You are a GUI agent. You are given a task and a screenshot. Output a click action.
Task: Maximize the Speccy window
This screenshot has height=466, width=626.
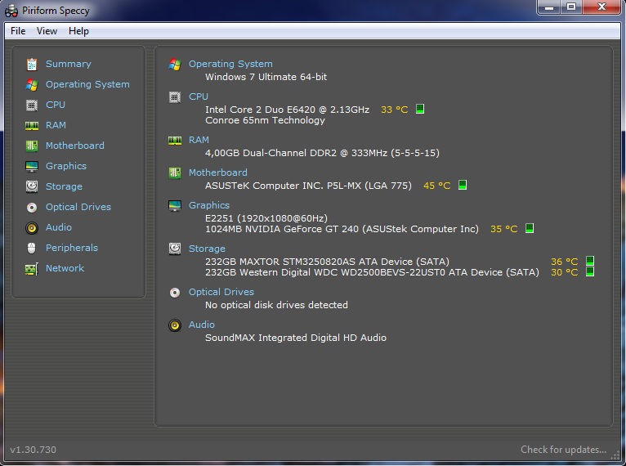coord(571,7)
